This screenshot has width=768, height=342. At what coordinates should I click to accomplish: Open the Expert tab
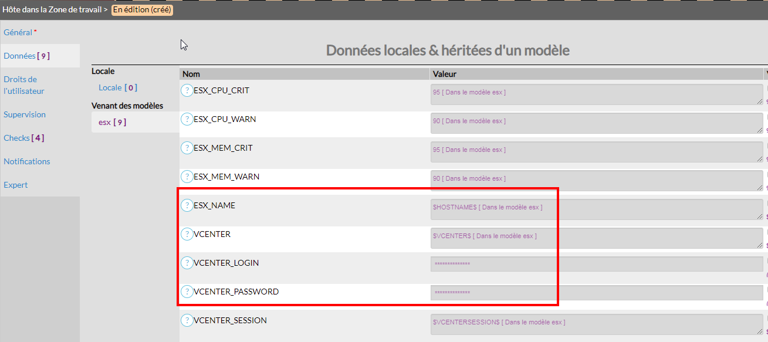(x=16, y=185)
